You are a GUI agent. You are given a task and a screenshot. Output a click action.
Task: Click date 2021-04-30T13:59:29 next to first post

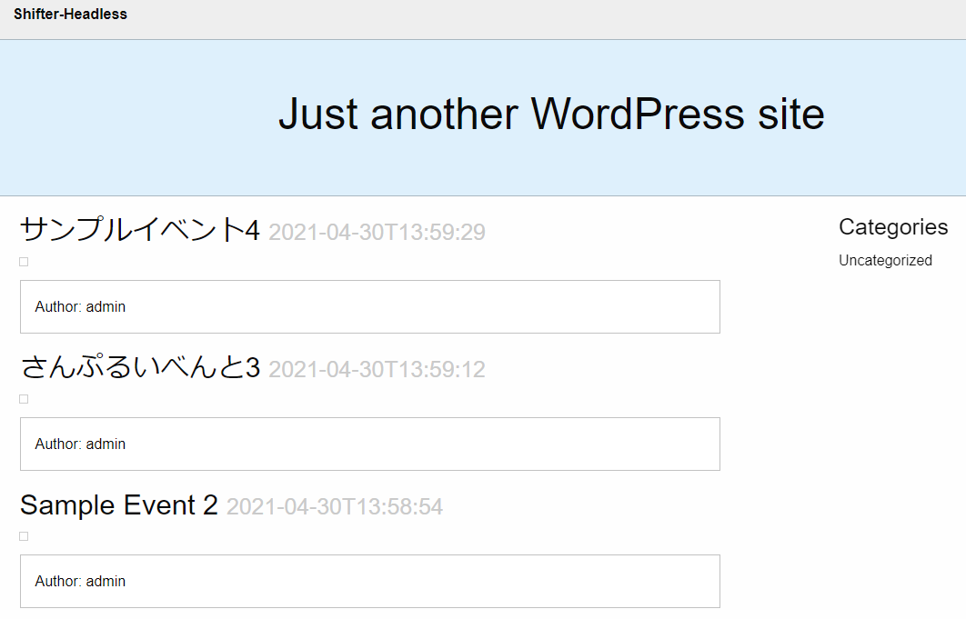pyautogui.click(x=377, y=232)
